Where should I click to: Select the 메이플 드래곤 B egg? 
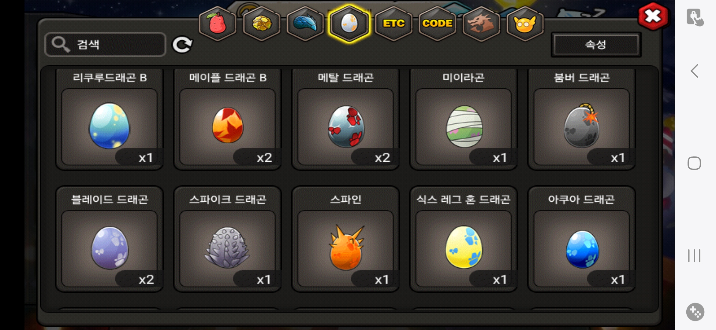click(228, 119)
